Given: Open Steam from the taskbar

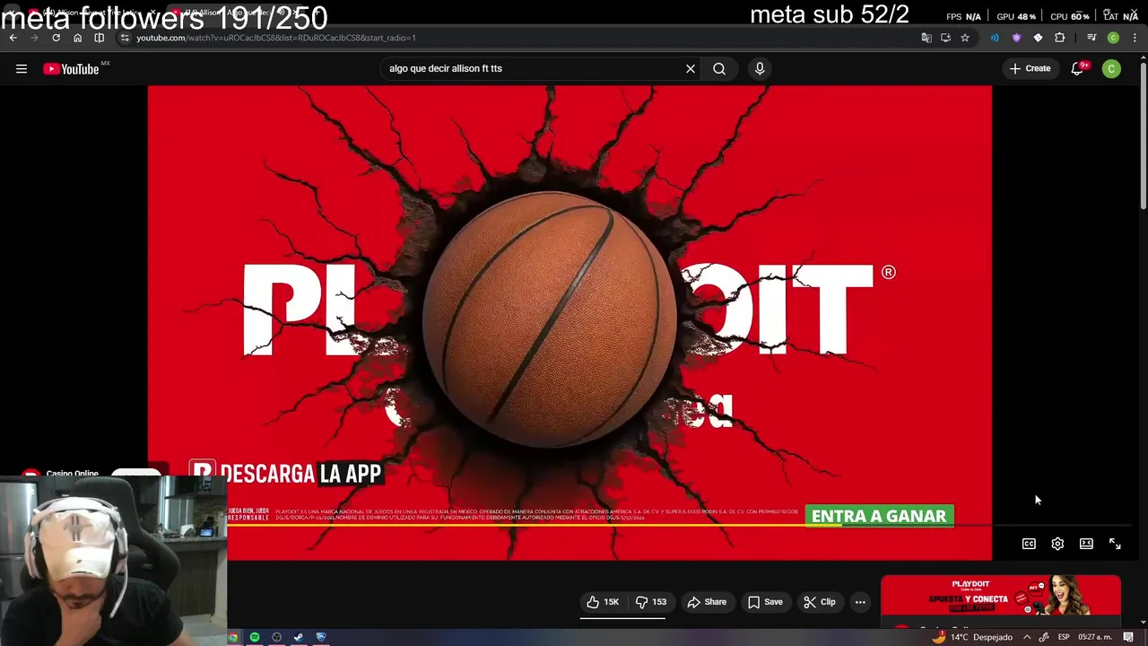Looking at the screenshot, I should pos(299,638).
